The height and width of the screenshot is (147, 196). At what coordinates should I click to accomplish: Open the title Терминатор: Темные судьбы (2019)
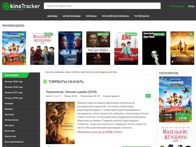point(71,92)
